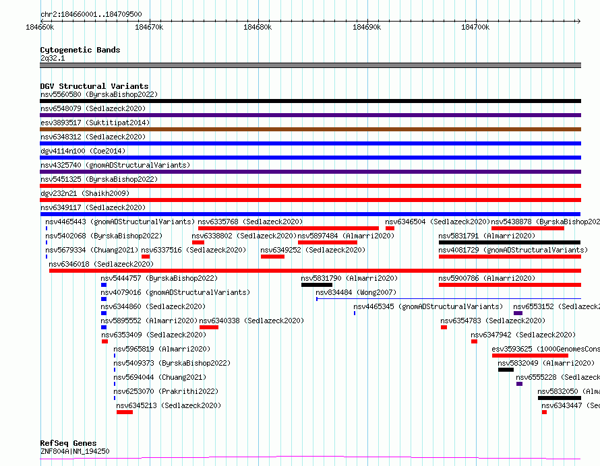The width and height of the screenshot is (600, 466).
Task: Click the nsv5402068 (ByrskaBishop2022) label
Action: point(104,236)
